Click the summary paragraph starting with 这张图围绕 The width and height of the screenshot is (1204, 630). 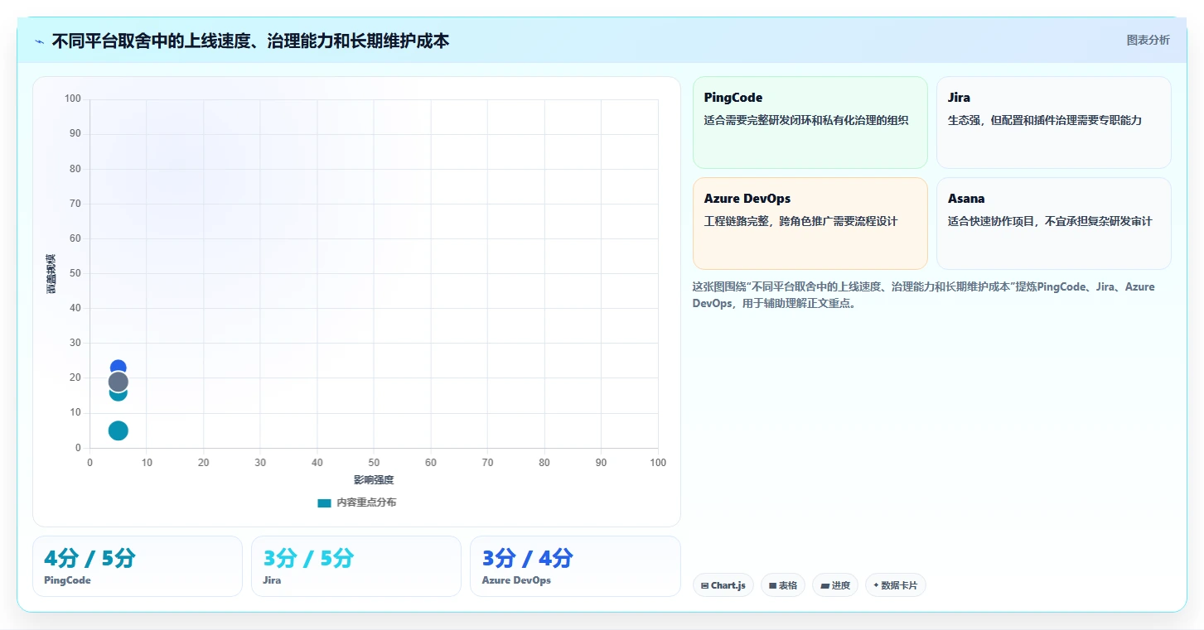[923, 295]
